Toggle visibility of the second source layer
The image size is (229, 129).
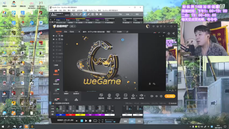click(x=54, y=39)
